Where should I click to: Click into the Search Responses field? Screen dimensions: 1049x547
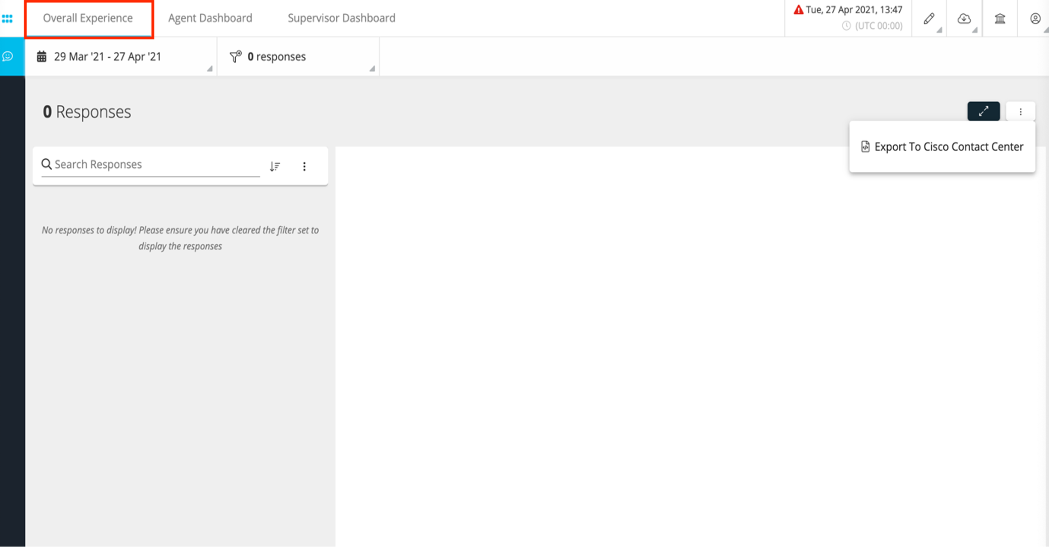[x=151, y=165]
